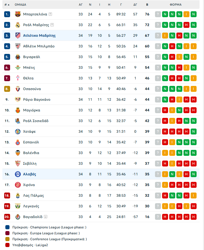Image resolution: width=204 pixels, height=250 pixels.
Task: Sort by the ΔΓ goal difference header
Action: coord(135,5)
